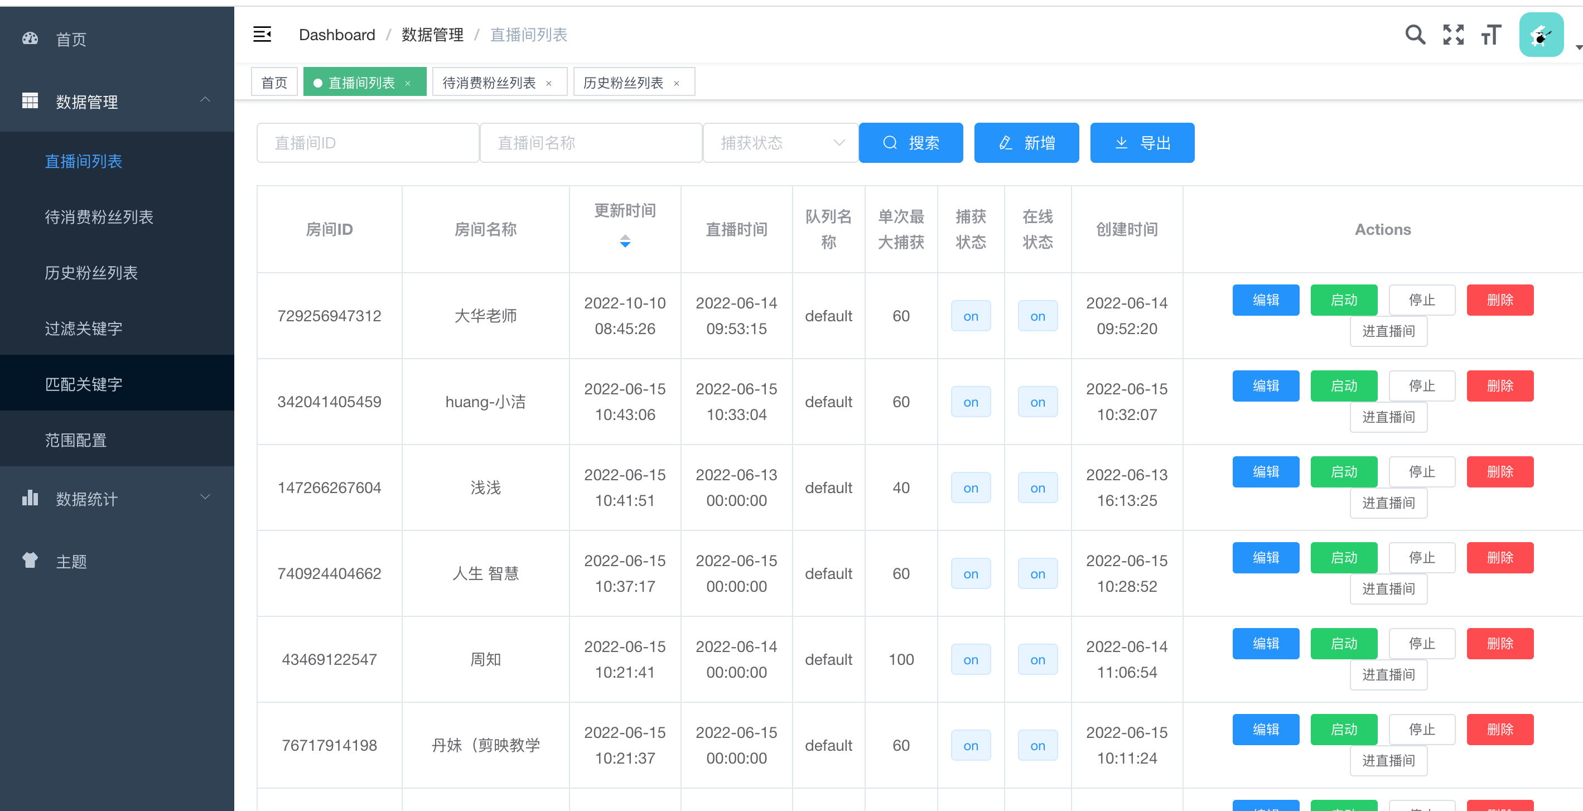
Task: Click the user avatar thumbnail
Action: pyautogui.click(x=1541, y=36)
